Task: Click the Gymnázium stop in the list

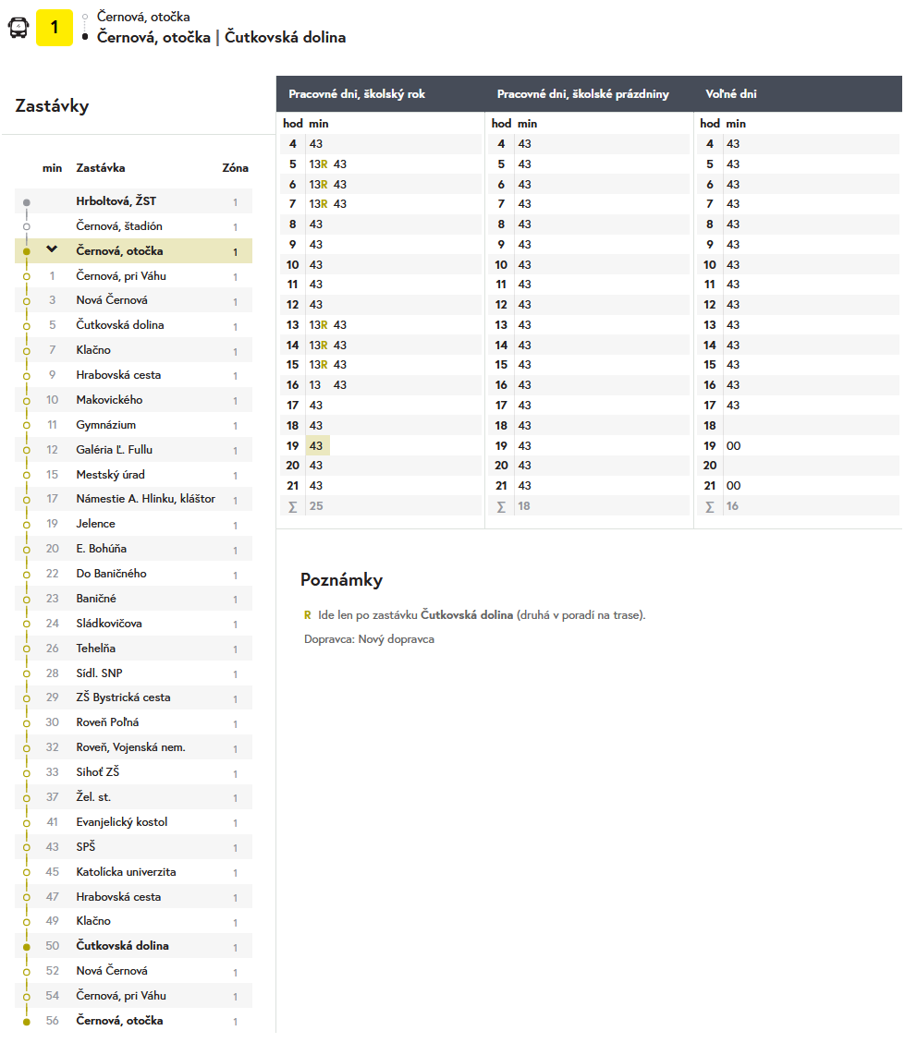Action: tap(105, 425)
